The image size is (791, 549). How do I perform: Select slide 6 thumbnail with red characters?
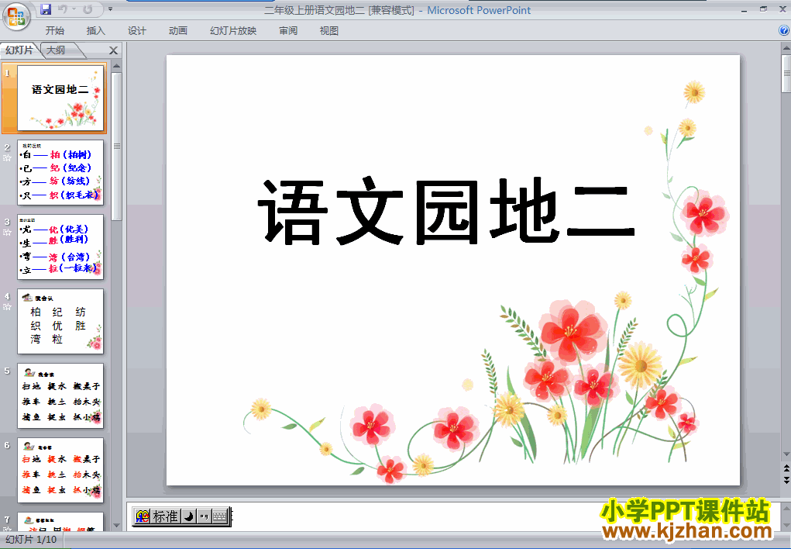coord(60,470)
